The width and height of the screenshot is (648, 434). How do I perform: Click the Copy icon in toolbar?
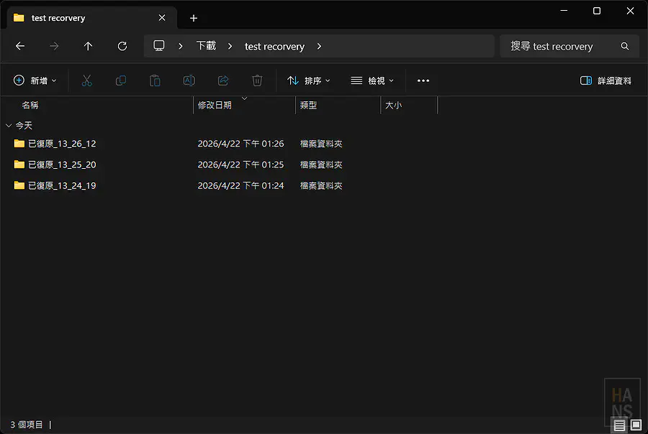coord(121,81)
